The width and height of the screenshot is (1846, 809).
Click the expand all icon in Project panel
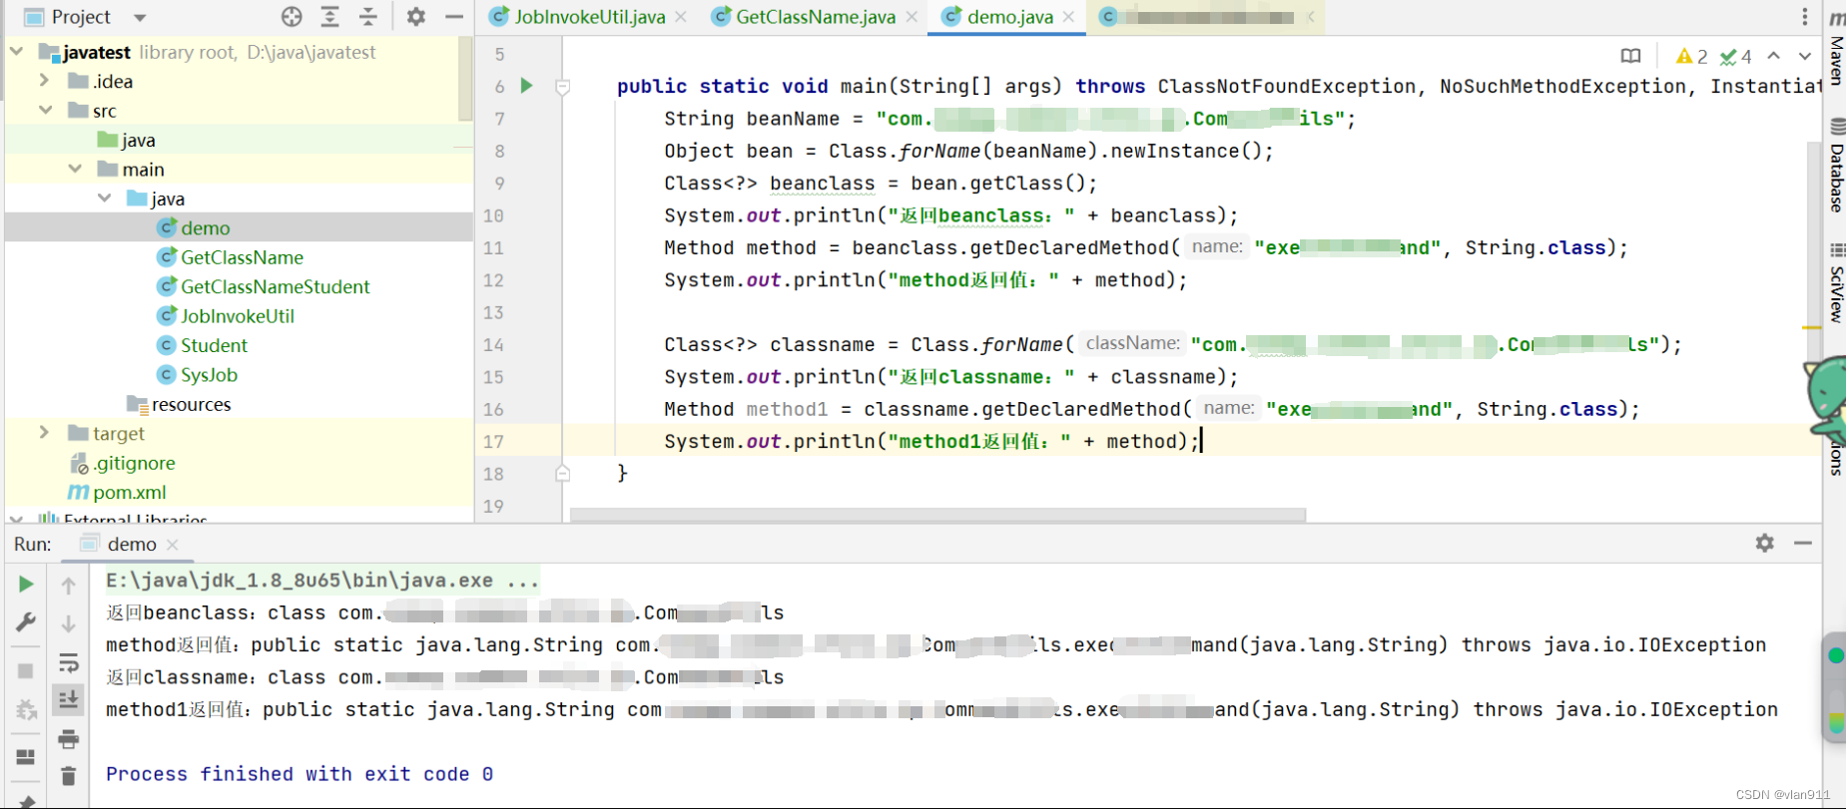click(330, 16)
